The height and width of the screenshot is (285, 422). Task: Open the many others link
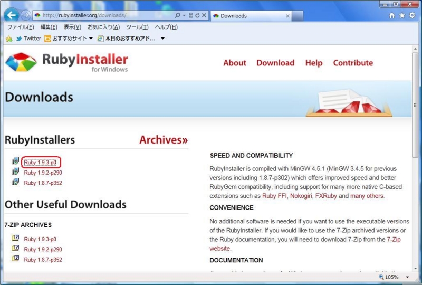click(x=367, y=196)
